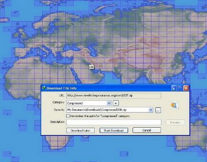Close the Download File Info dialog

pos(186,88)
